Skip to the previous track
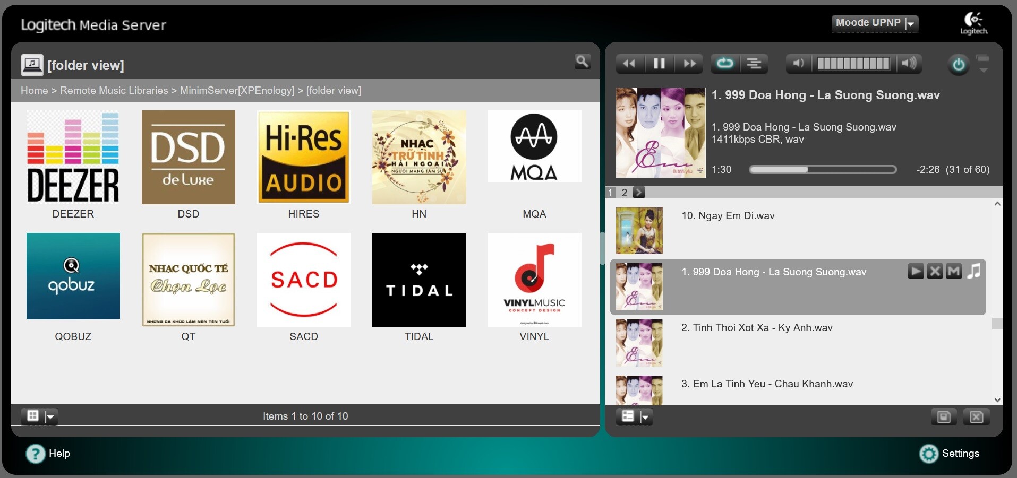The height and width of the screenshot is (478, 1017). [x=630, y=64]
